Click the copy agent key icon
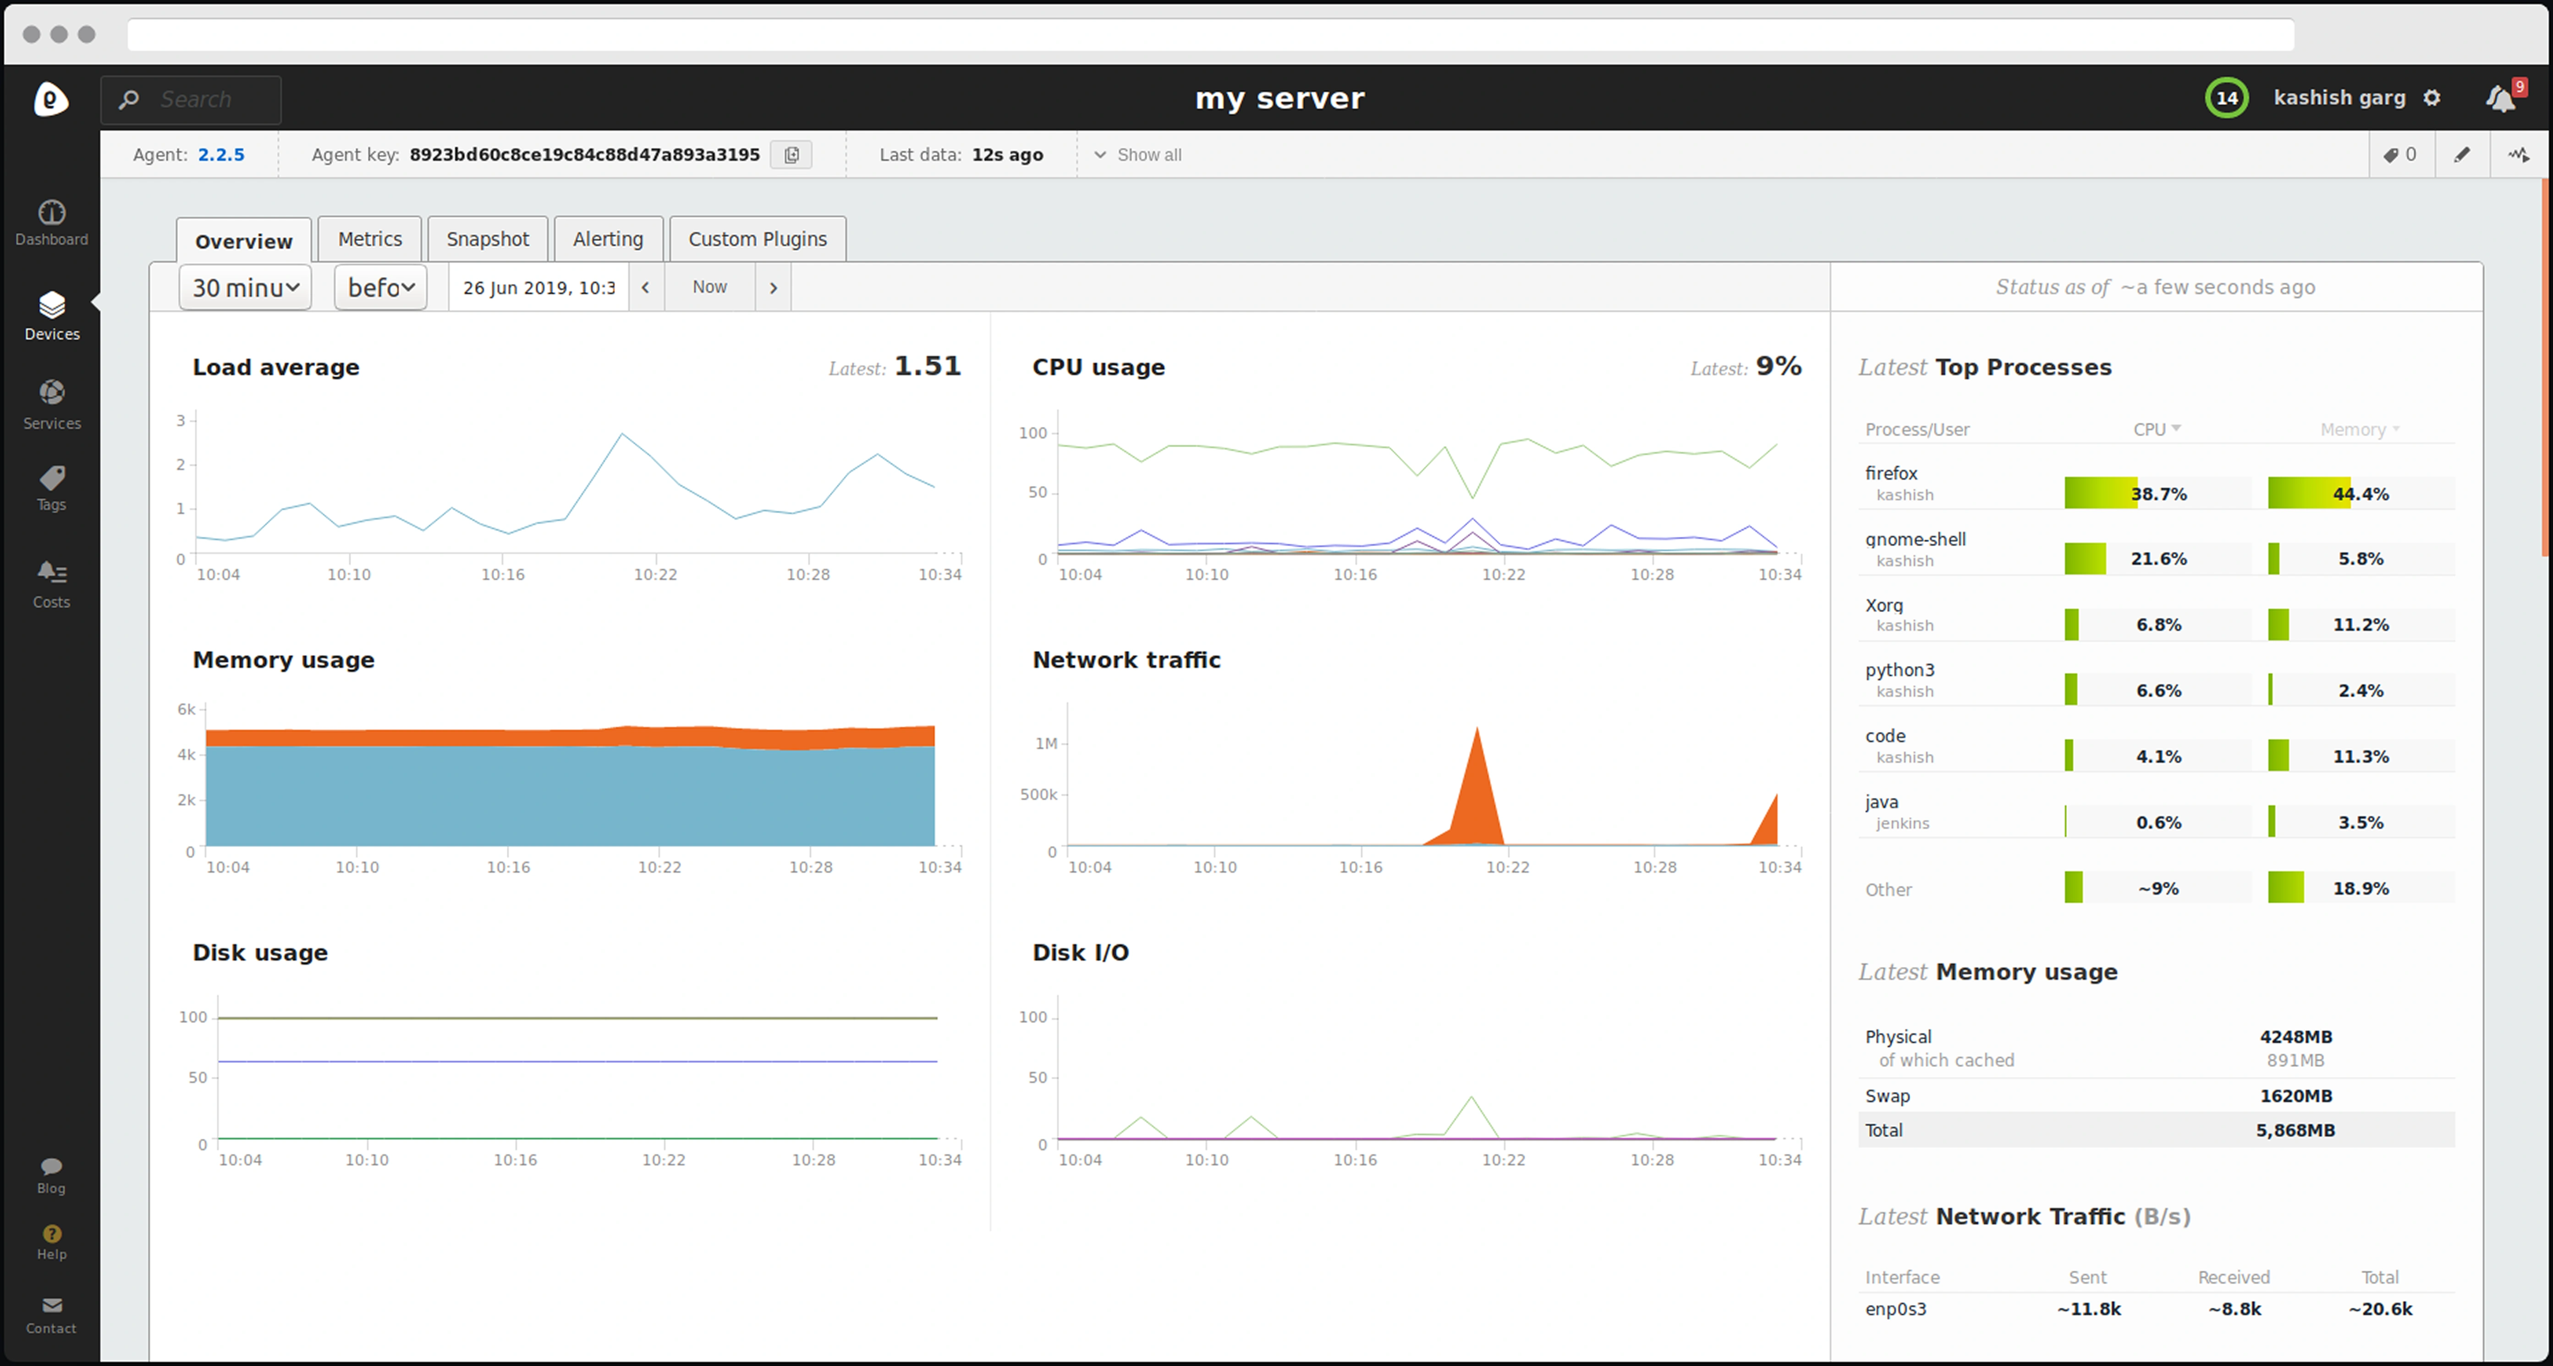Screen dimensions: 2553x1366 pyautogui.click(x=791, y=154)
